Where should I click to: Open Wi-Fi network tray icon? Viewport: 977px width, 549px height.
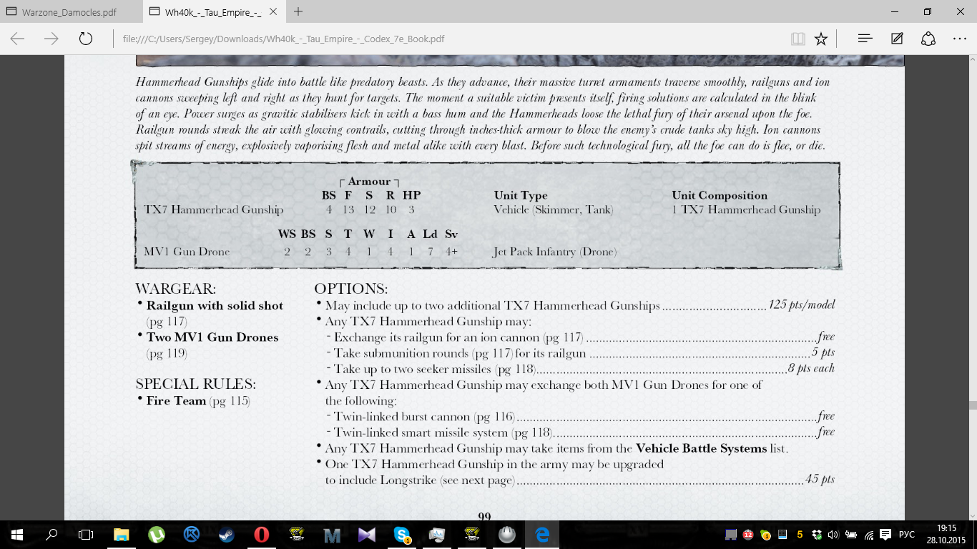pos(868,534)
